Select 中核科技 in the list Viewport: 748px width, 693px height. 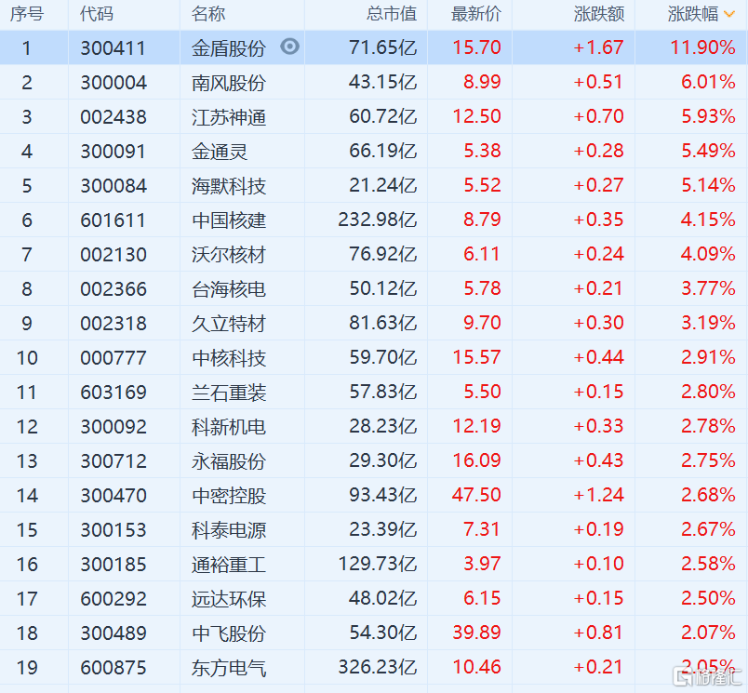229,358
